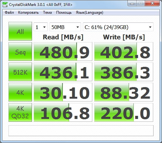The image size is (162, 143).
Task: Select the Seq read result 480.9
Action: pos(63,52)
